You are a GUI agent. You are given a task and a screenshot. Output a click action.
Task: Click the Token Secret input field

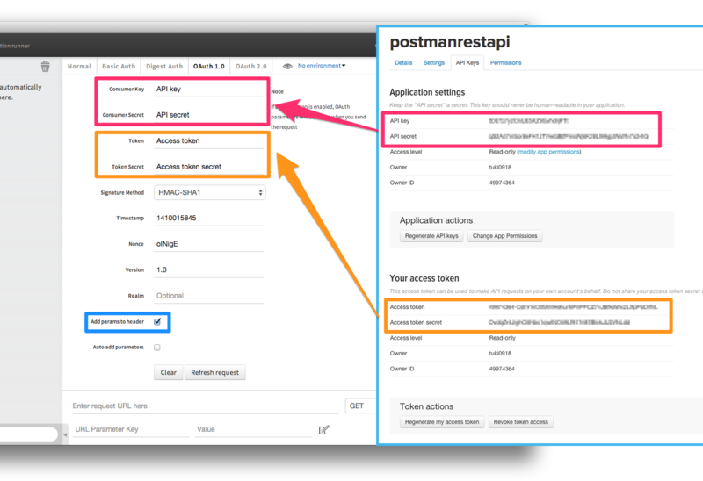(209, 167)
